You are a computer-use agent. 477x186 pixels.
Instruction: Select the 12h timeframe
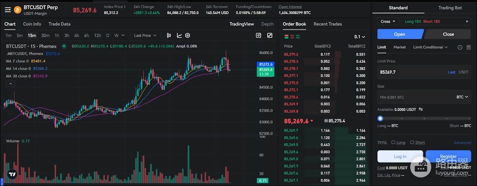pyautogui.click(x=97, y=36)
